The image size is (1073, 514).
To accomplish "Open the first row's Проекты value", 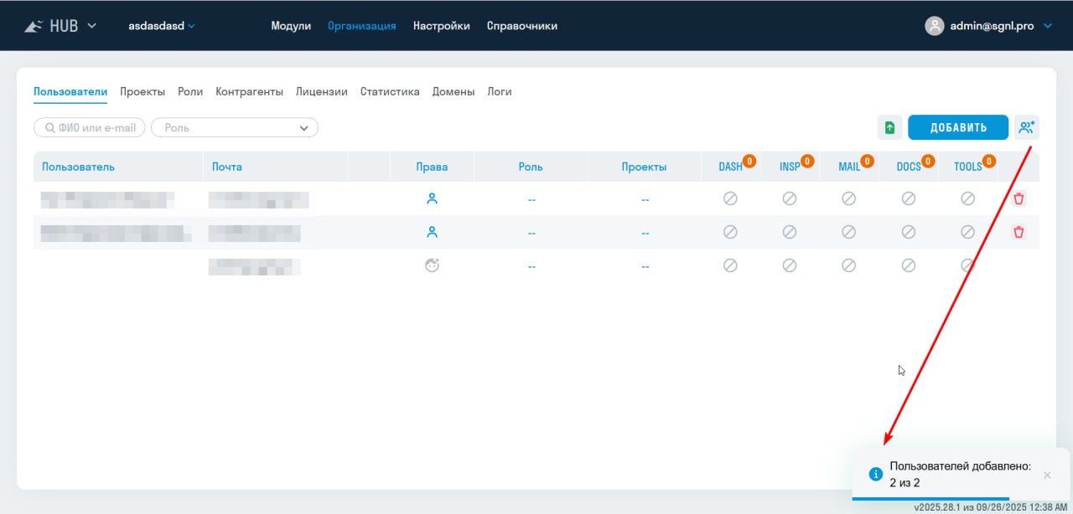I will coord(645,199).
